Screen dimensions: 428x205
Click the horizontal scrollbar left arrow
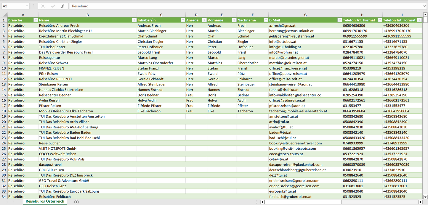tap(262, 202)
